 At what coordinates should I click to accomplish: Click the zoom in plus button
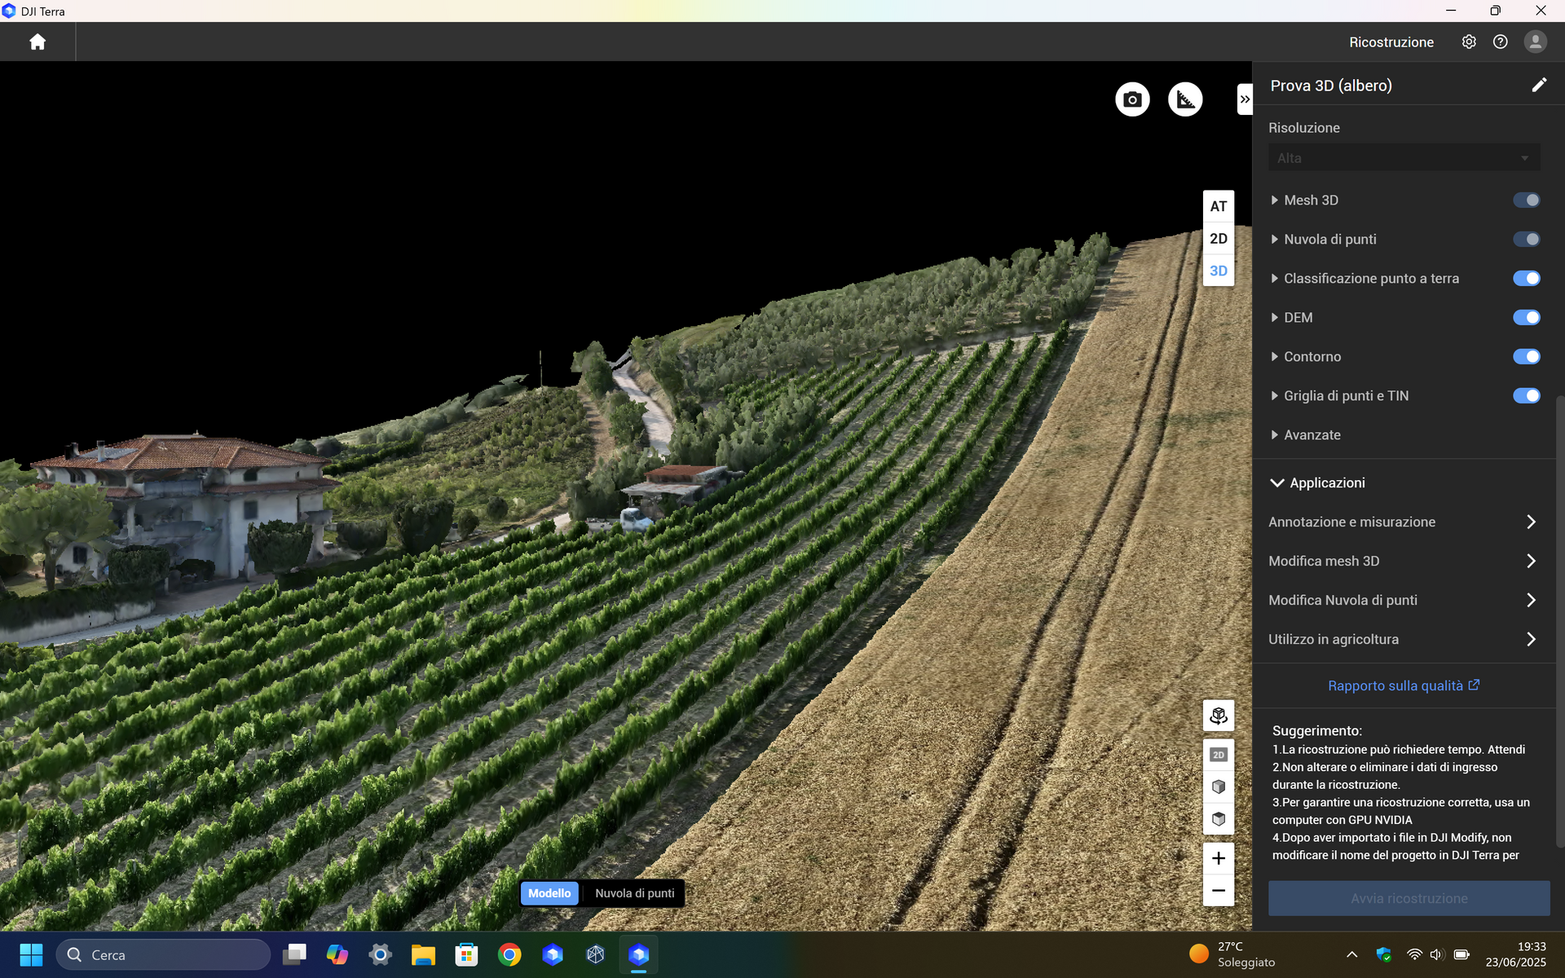point(1218,858)
